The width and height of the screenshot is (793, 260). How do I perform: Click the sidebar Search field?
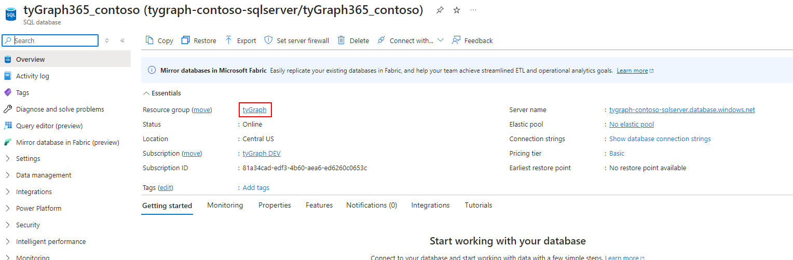tap(50, 40)
